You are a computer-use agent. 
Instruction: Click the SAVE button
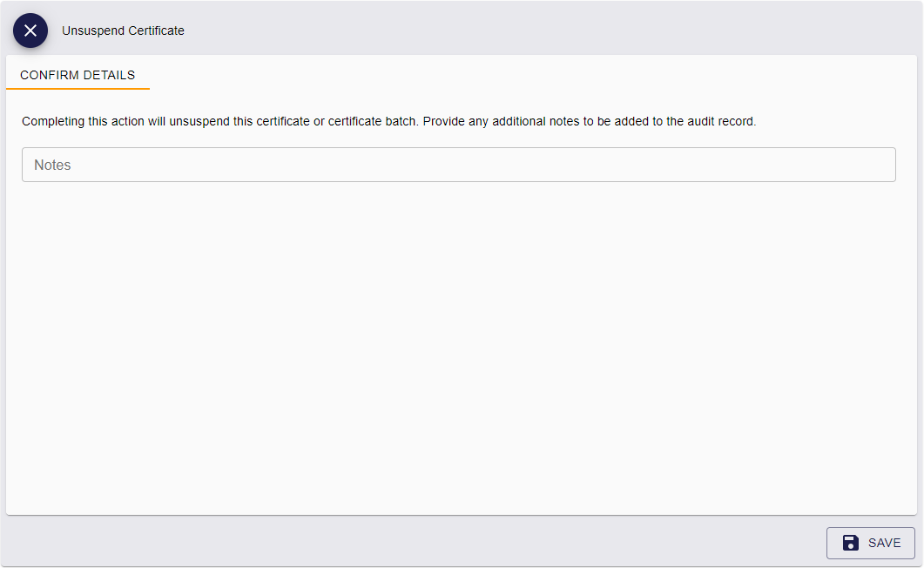870,543
